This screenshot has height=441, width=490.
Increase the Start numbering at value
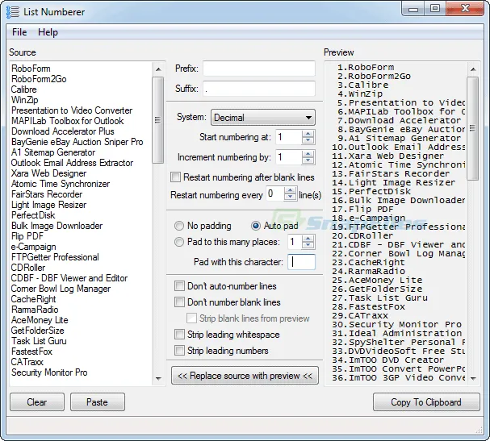click(308, 134)
